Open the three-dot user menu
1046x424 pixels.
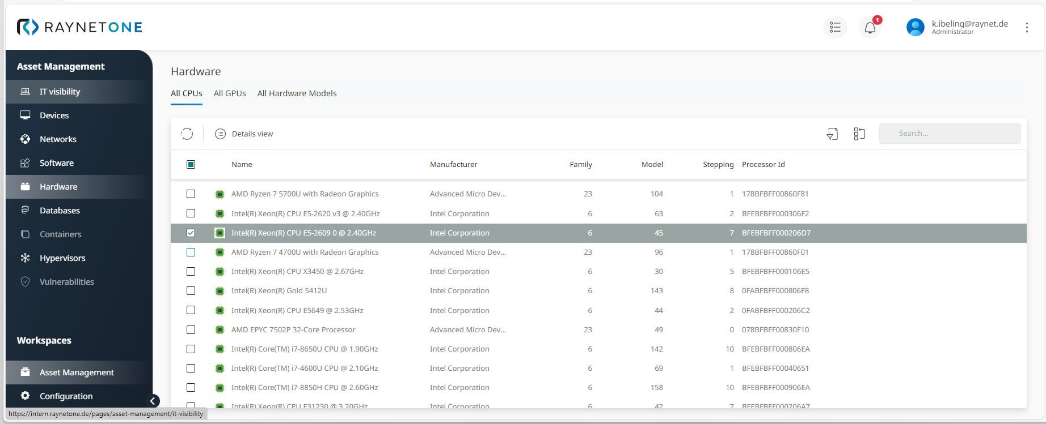[1027, 27]
